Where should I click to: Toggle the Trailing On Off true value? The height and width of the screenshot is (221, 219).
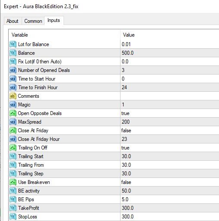coord(170,148)
